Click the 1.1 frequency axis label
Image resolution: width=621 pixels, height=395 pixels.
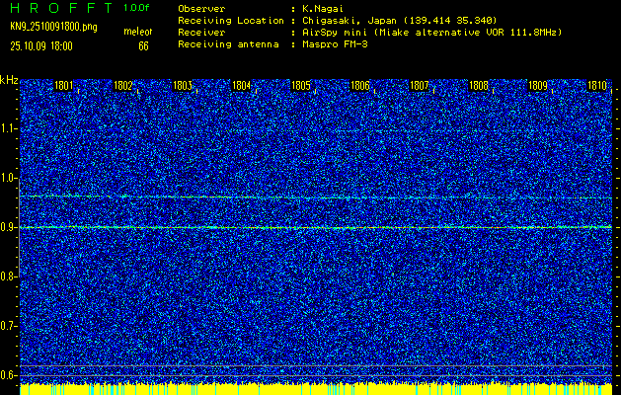9,128
